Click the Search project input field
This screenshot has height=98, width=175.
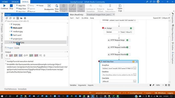tap(36, 21)
